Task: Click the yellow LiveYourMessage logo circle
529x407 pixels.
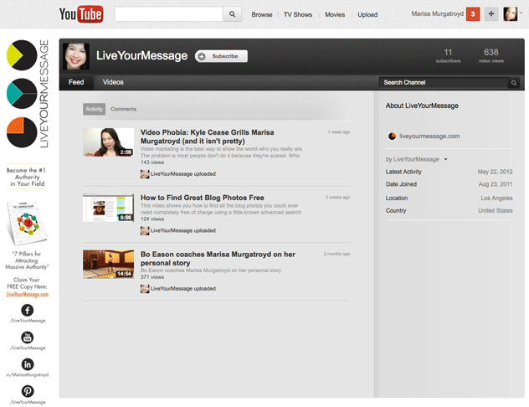Action: [22, 55]
